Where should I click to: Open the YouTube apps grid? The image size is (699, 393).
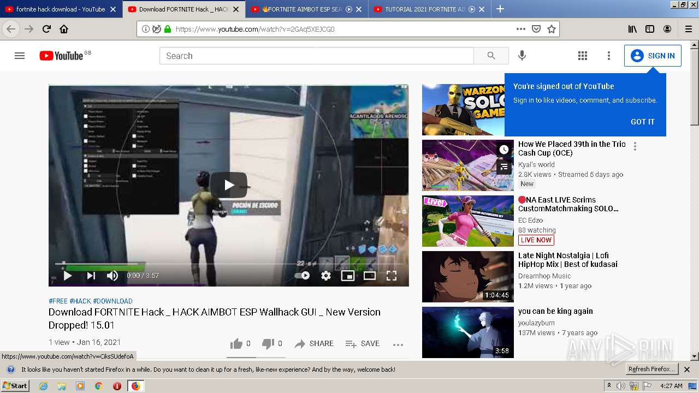pos(583,56)
